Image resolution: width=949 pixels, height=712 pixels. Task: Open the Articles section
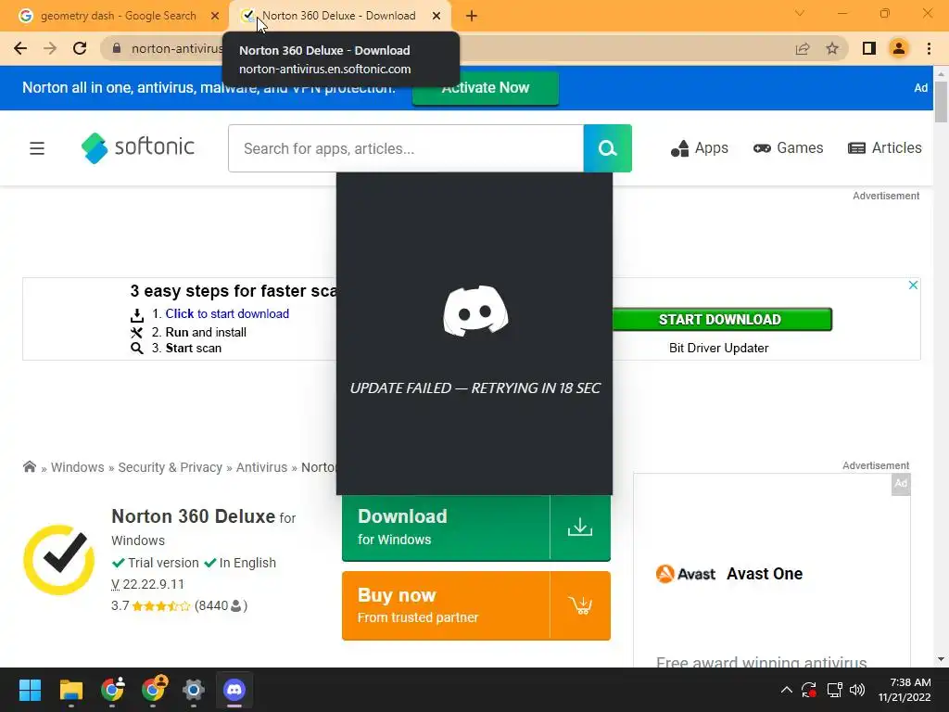[885, 148]
